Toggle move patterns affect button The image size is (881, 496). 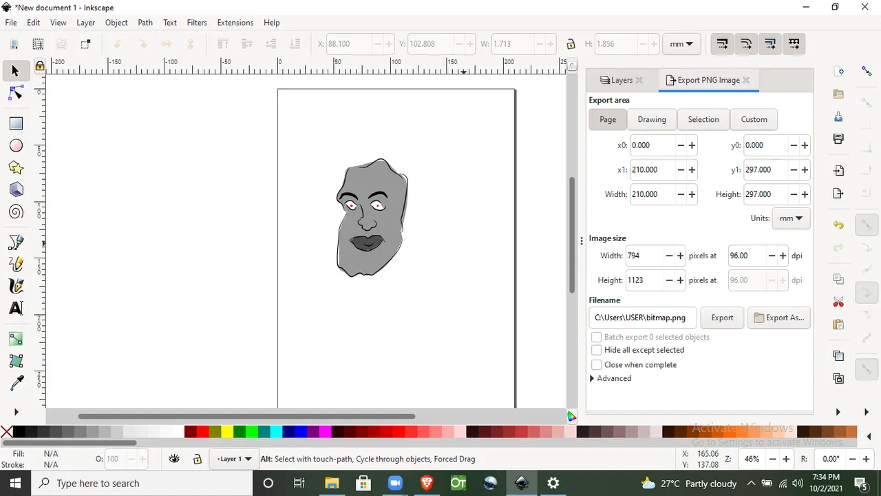click(794, 44)
